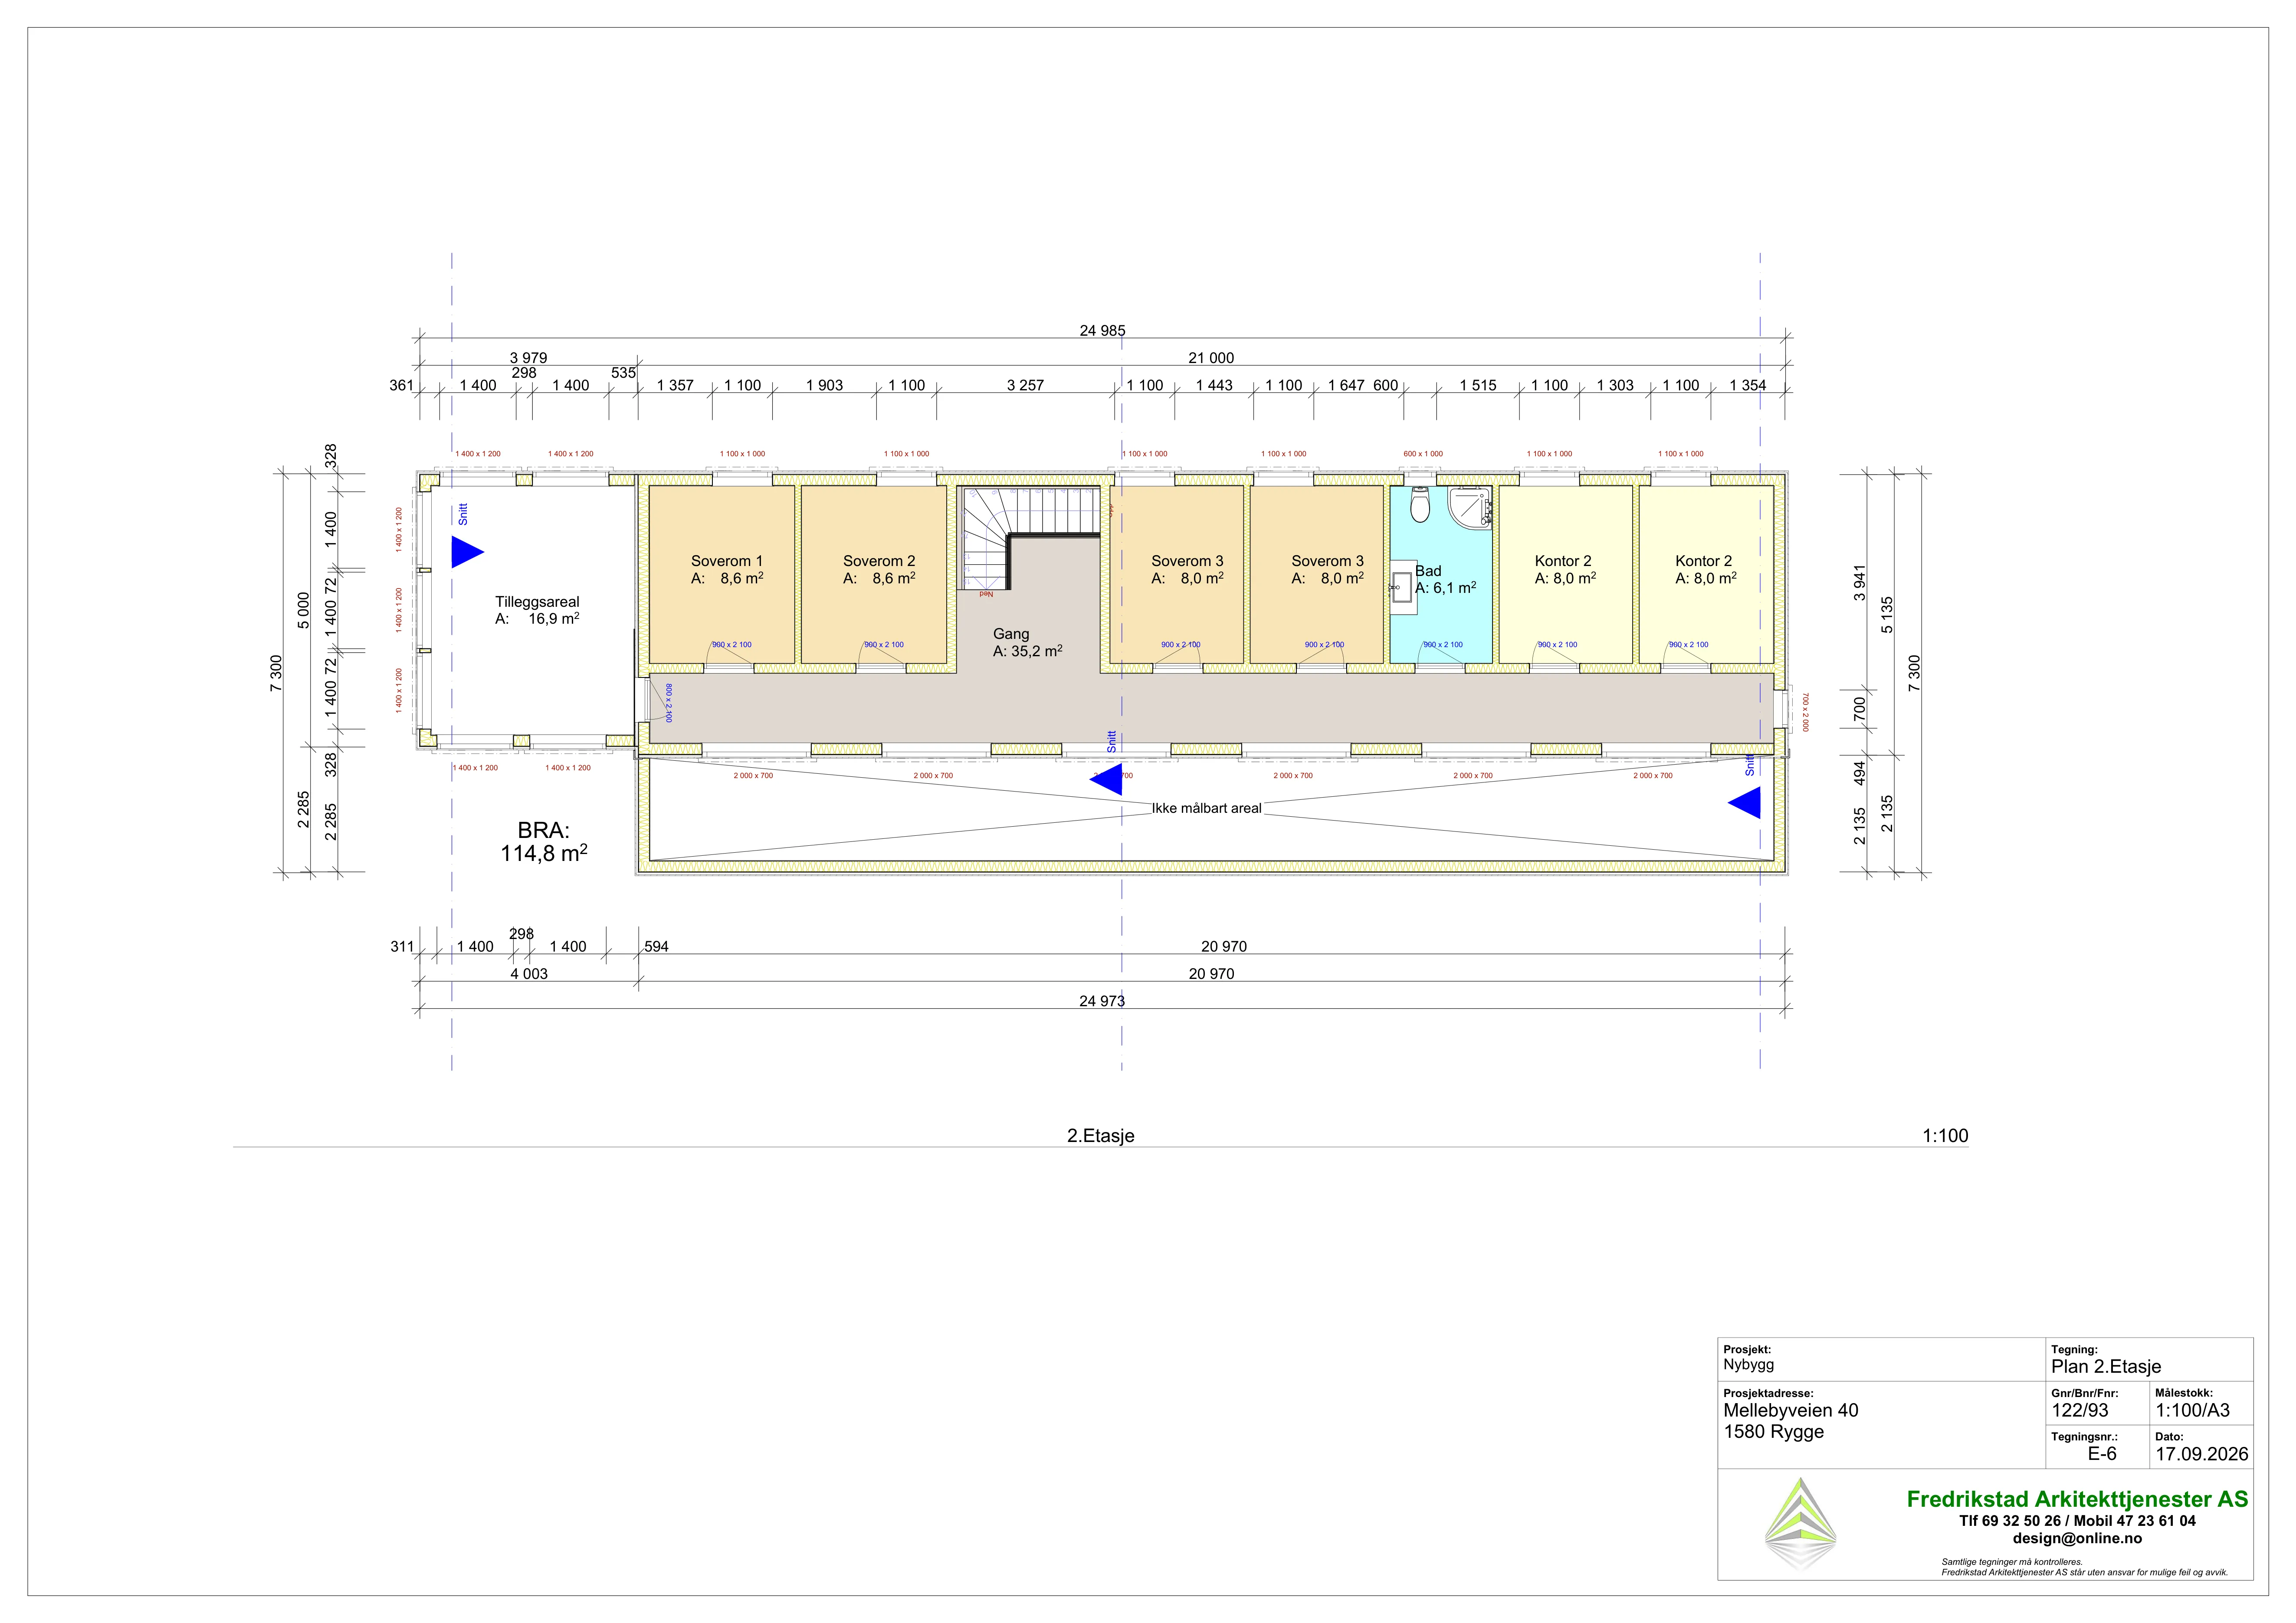The image size is (2296, 1623).
Task: Click the 5 000 vertical dimension
Action: coord(304,611)
